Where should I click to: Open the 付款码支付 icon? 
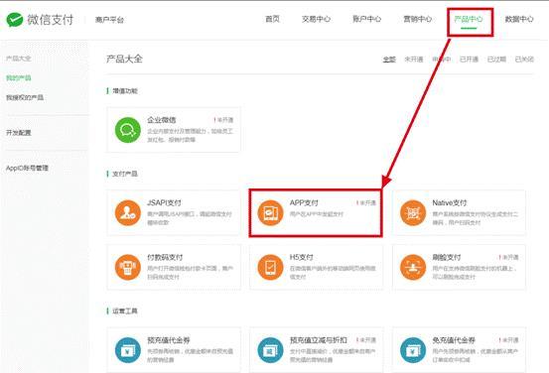[x=128, y=267]
